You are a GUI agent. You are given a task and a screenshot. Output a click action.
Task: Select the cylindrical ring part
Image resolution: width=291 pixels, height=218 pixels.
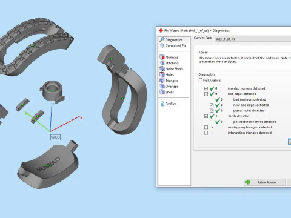coord(52,91)
